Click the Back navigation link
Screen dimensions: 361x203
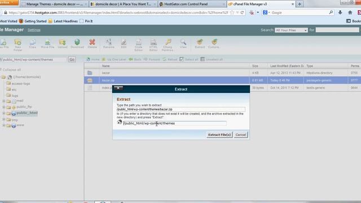click(135, 59)
